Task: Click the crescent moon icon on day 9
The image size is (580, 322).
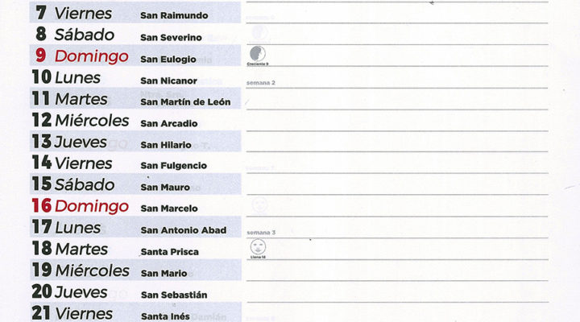Action: 258,54
